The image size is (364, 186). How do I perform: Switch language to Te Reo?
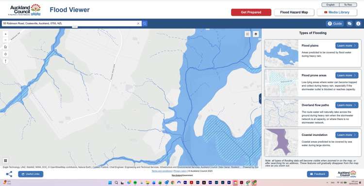coord(348,5)
